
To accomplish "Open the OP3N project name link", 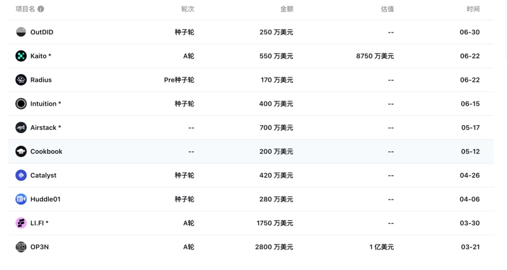I will (x=40, y=247).
